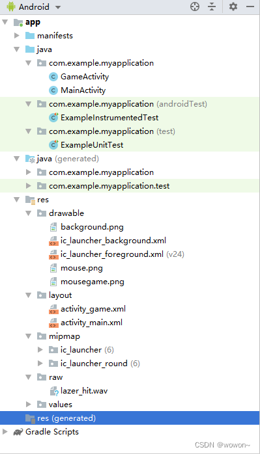Expand the values folder
Viewport: 260px width, 454px height.
pos(29,405)
